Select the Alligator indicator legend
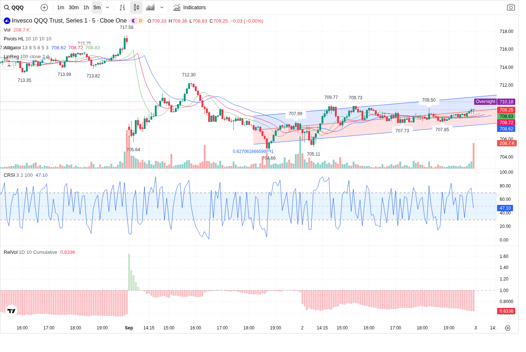The image size is (526, 352). [x=12, y=48]
